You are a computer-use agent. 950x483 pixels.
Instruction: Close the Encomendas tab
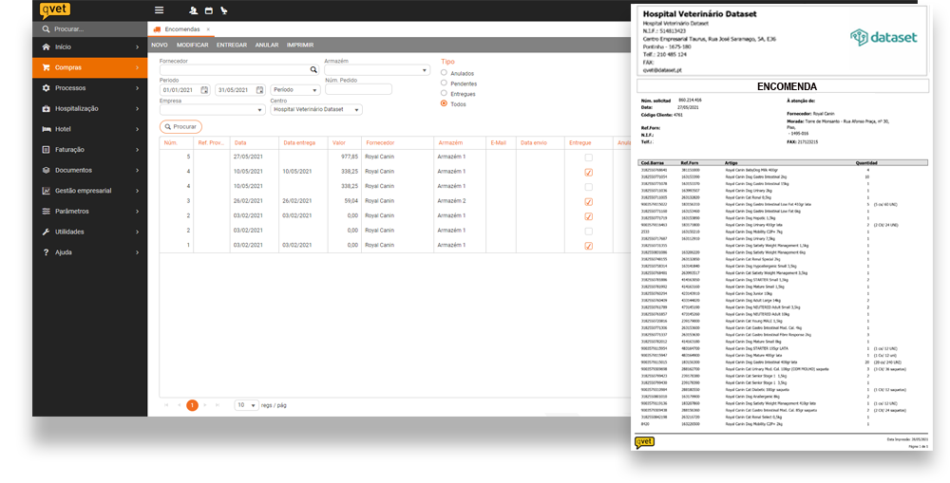[x=208, y=29]
